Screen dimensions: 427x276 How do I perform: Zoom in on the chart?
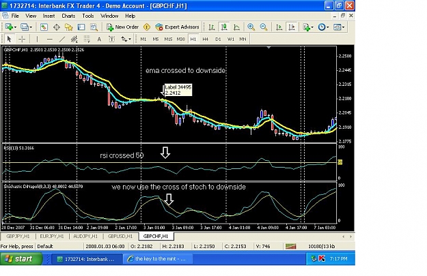251,27
